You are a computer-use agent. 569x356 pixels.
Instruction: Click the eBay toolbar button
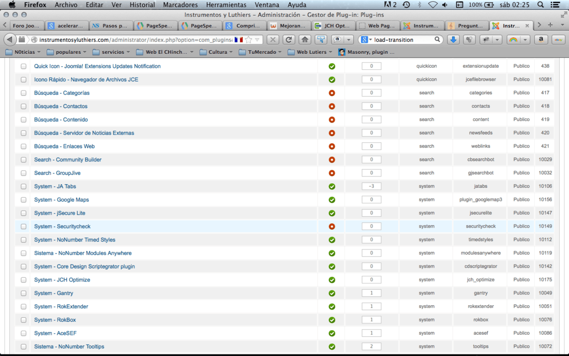point(558,39)
